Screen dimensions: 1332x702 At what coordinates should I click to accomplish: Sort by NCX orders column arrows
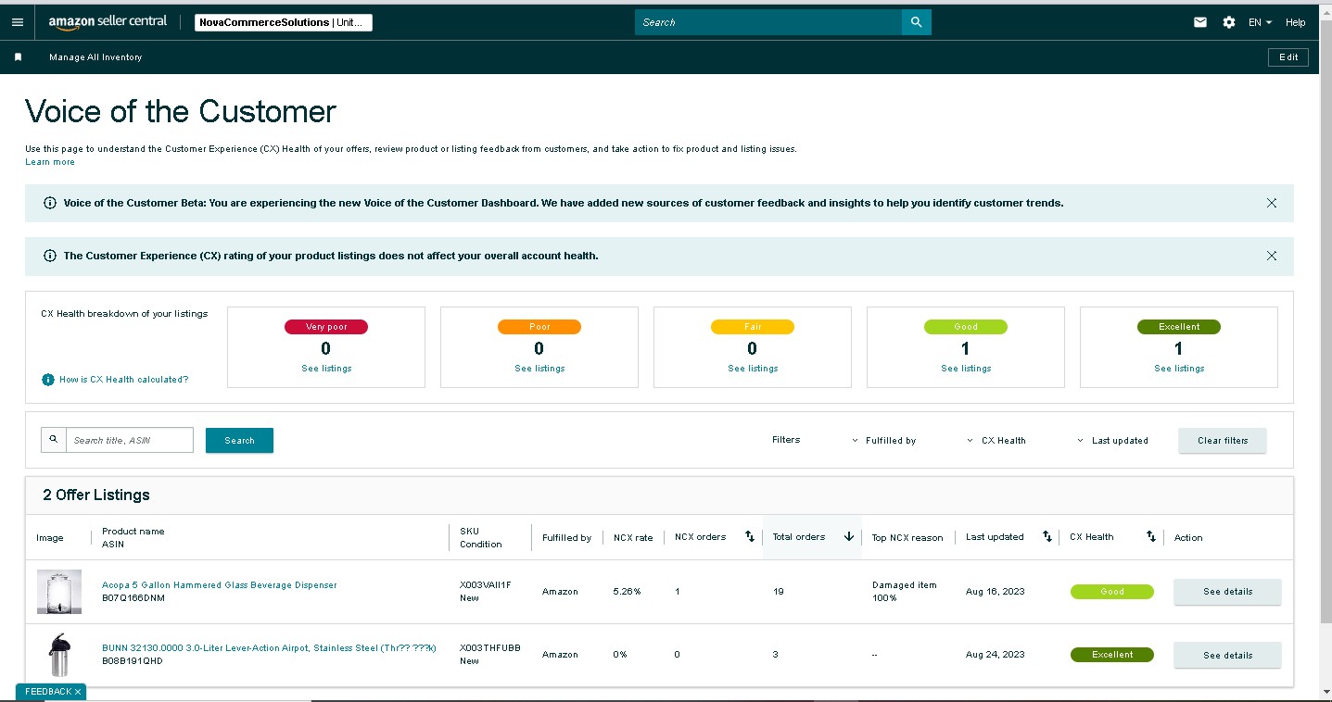750,537
